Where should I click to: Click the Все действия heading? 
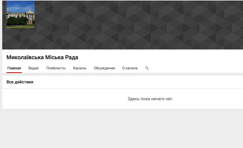point(20,82)
